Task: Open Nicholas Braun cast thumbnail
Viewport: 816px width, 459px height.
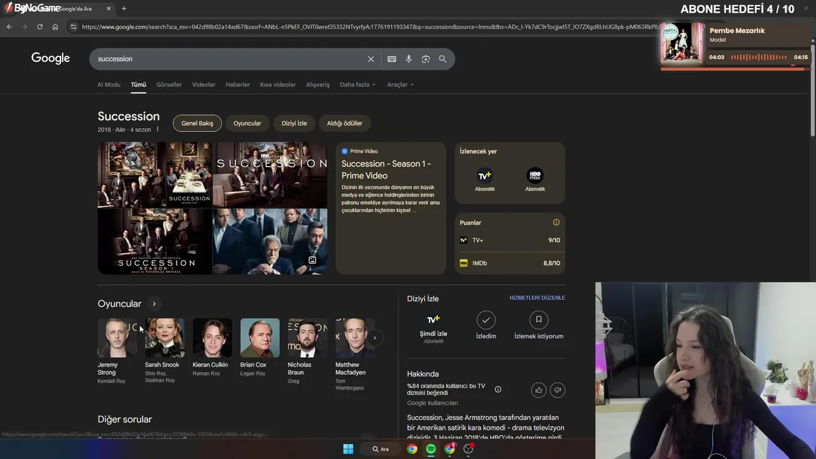Action: click(307, 338)
